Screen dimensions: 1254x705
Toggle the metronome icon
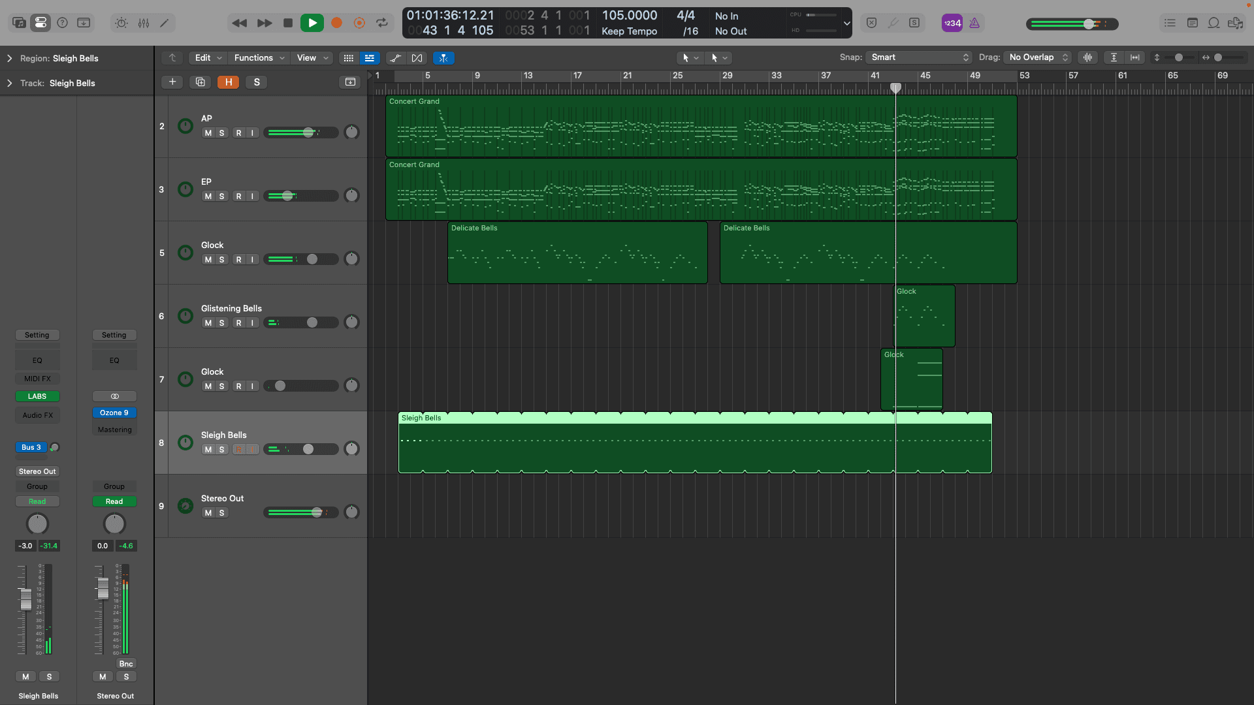click(974, 23)
